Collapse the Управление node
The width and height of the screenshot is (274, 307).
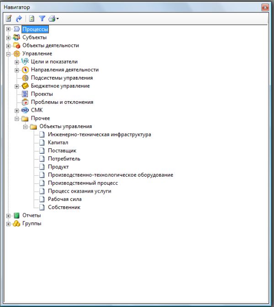8,54
